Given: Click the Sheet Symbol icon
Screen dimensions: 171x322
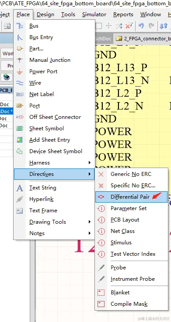Looking at the screenshot, I should pos(20,129).
